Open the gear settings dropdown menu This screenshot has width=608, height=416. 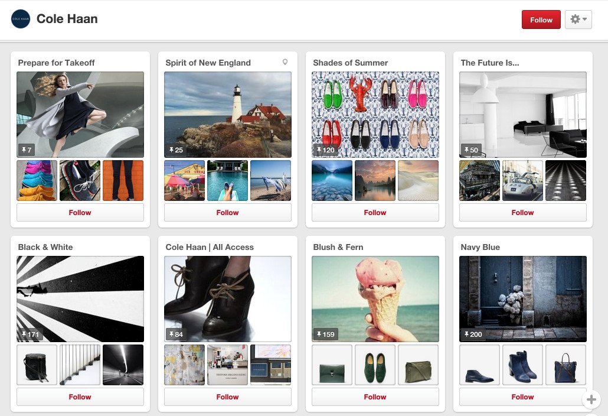point(578,19)
